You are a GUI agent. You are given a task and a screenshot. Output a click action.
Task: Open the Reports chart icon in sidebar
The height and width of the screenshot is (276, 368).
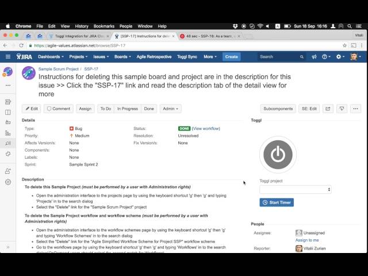(8, 133)
